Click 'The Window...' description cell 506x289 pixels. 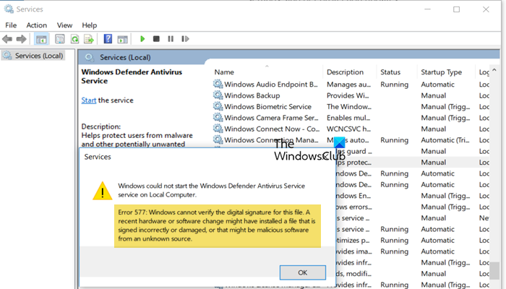click(x=349, y=106)
